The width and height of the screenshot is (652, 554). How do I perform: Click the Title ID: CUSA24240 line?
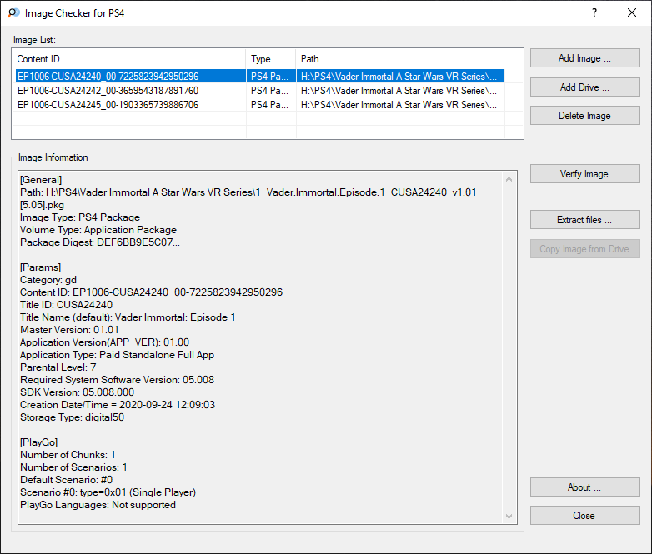(x=66, y=305)
